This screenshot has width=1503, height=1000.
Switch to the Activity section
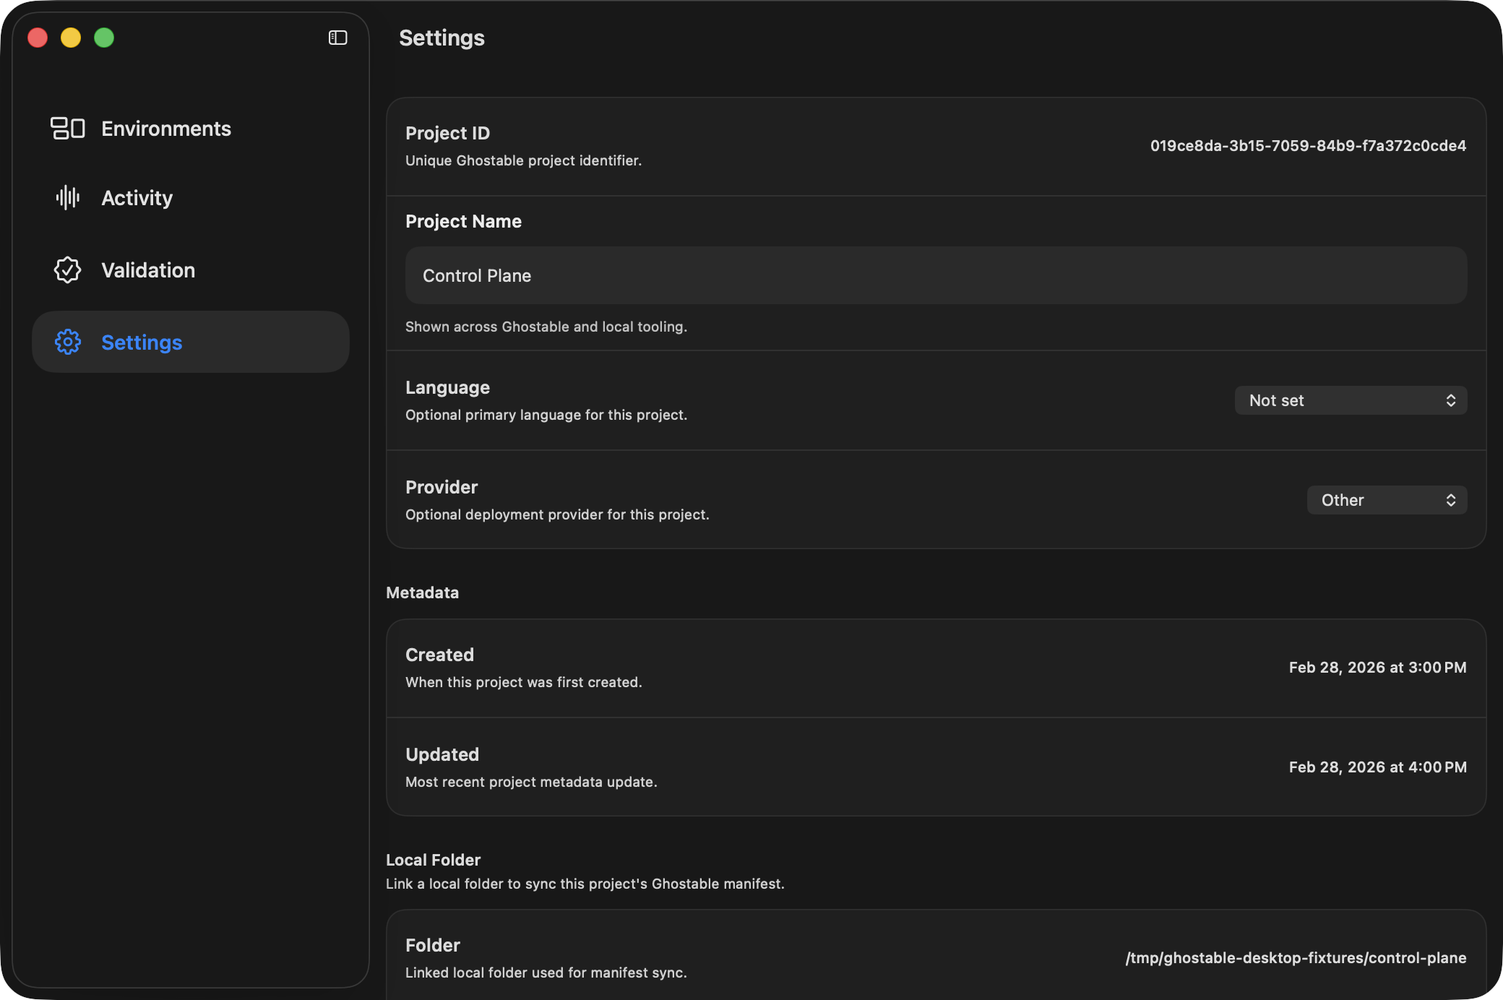pos(137,198)
